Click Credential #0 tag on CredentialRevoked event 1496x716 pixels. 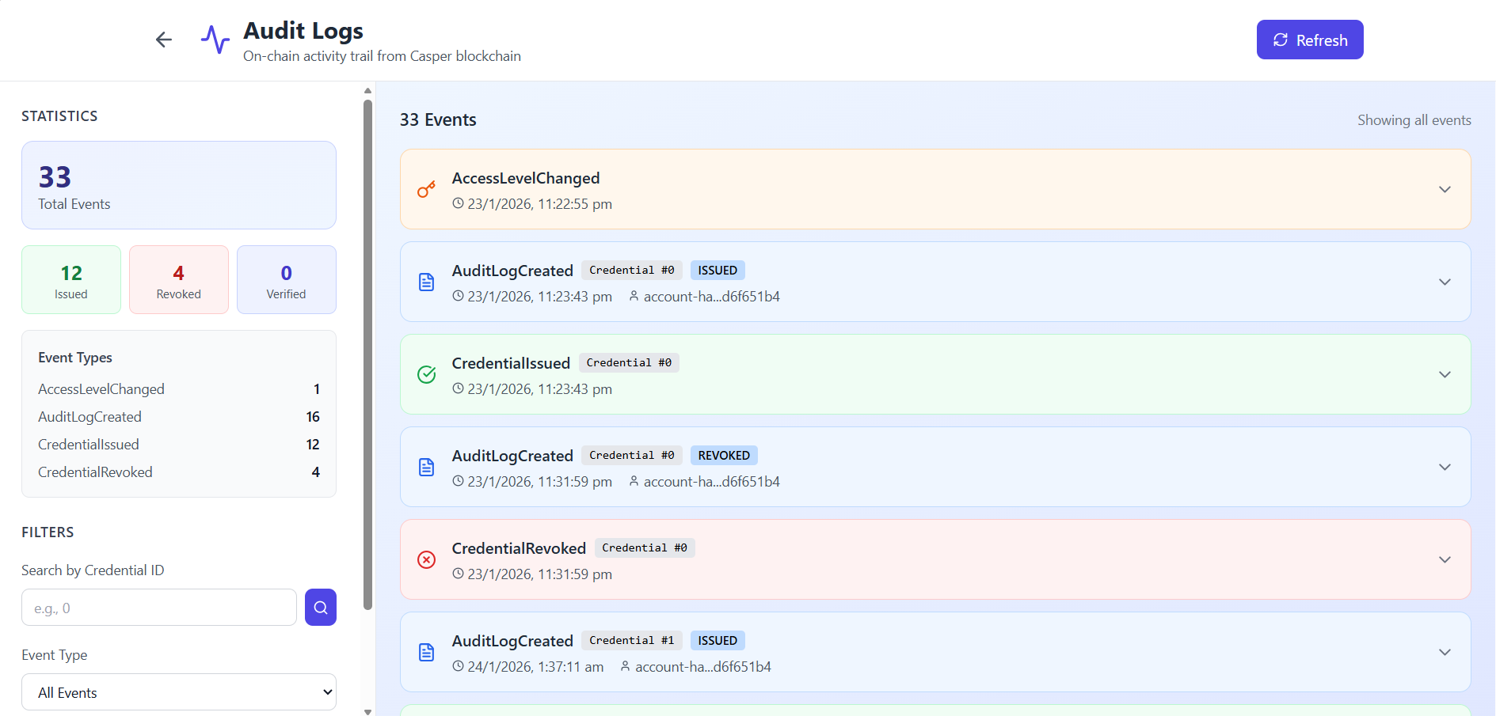point(645,548)
